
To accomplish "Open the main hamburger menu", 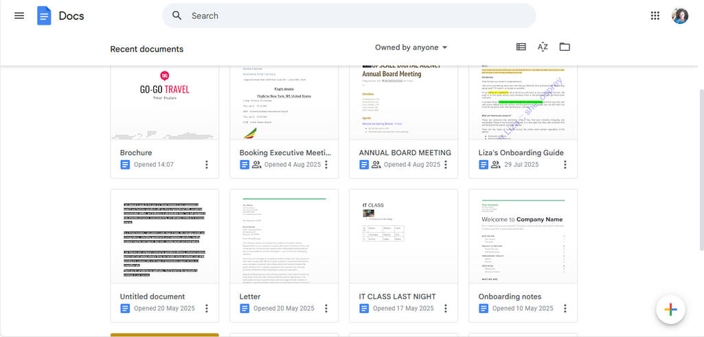I will click(19, 16).
